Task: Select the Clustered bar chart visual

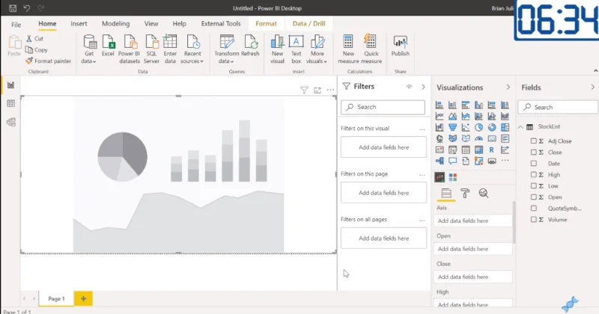Action: click(x=465, y=105)
